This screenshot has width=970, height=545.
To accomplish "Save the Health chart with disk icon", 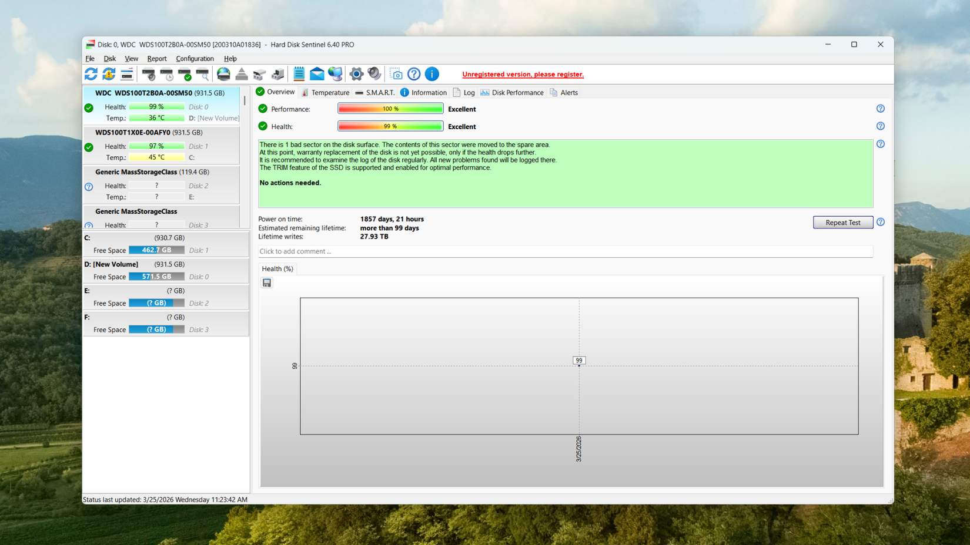I will coord(266,282).
